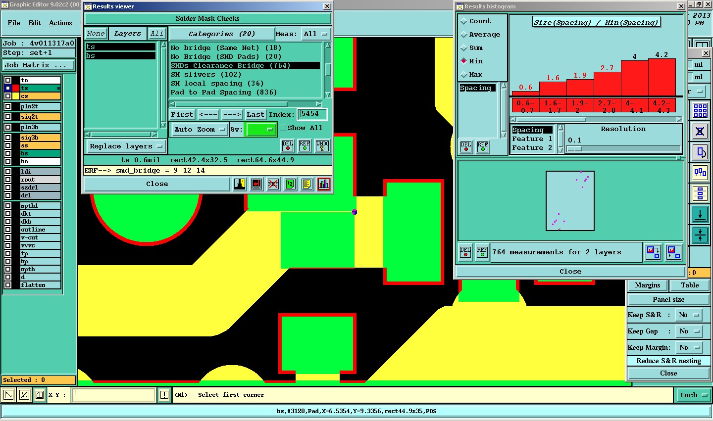Click the colored bar chart histogram icon

324,184
